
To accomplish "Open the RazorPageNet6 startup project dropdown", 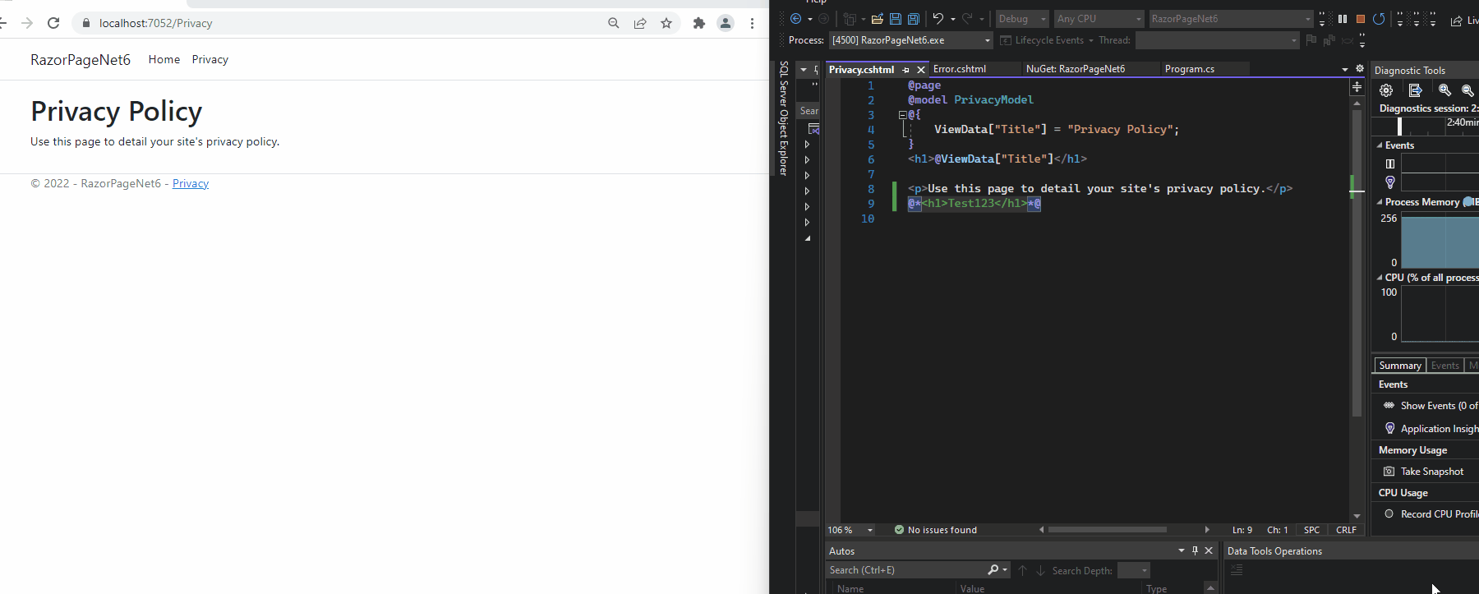I will pyautogui.click(x=1231, y=19).
